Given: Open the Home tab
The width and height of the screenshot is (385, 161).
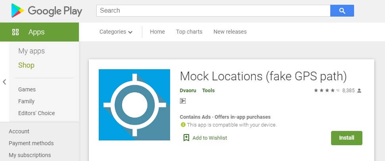Looking at the screenshot, I should [x=157, y=32].
